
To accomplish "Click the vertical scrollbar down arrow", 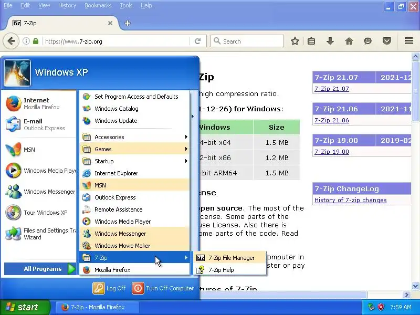I will click(415, 286).
